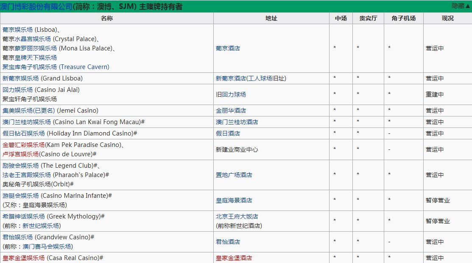
Task: Select 营运中 status in 君怡娱乐场 row
Action: point(435,242)
